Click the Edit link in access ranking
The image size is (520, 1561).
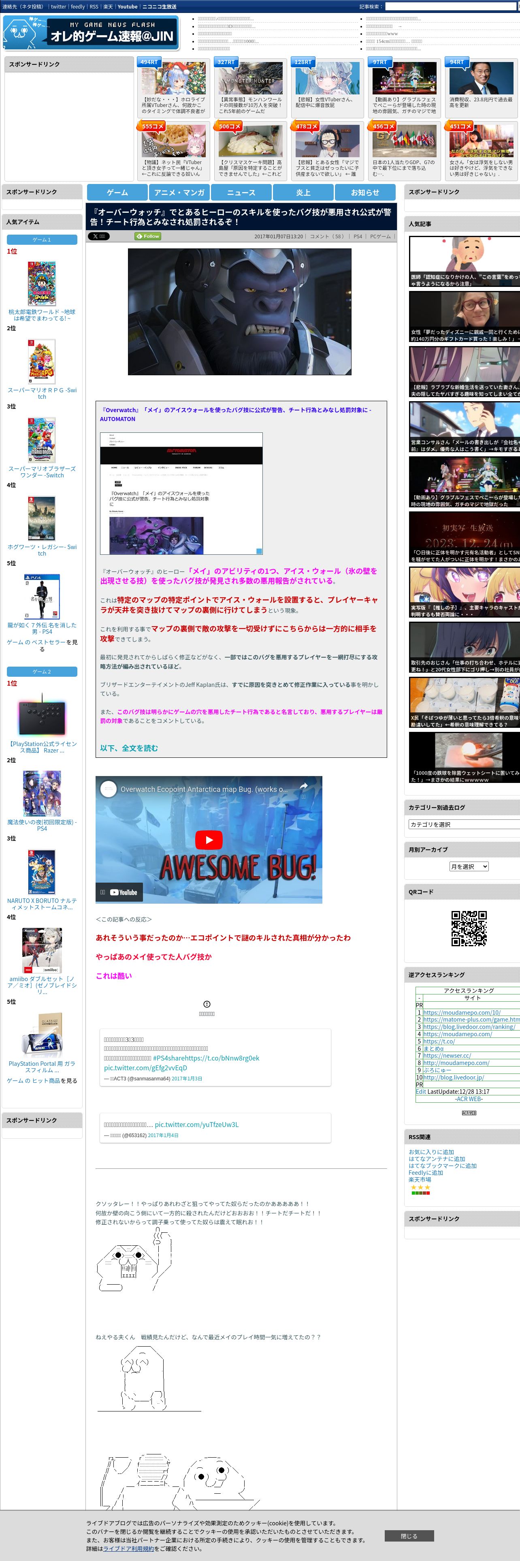point(421,1091)
